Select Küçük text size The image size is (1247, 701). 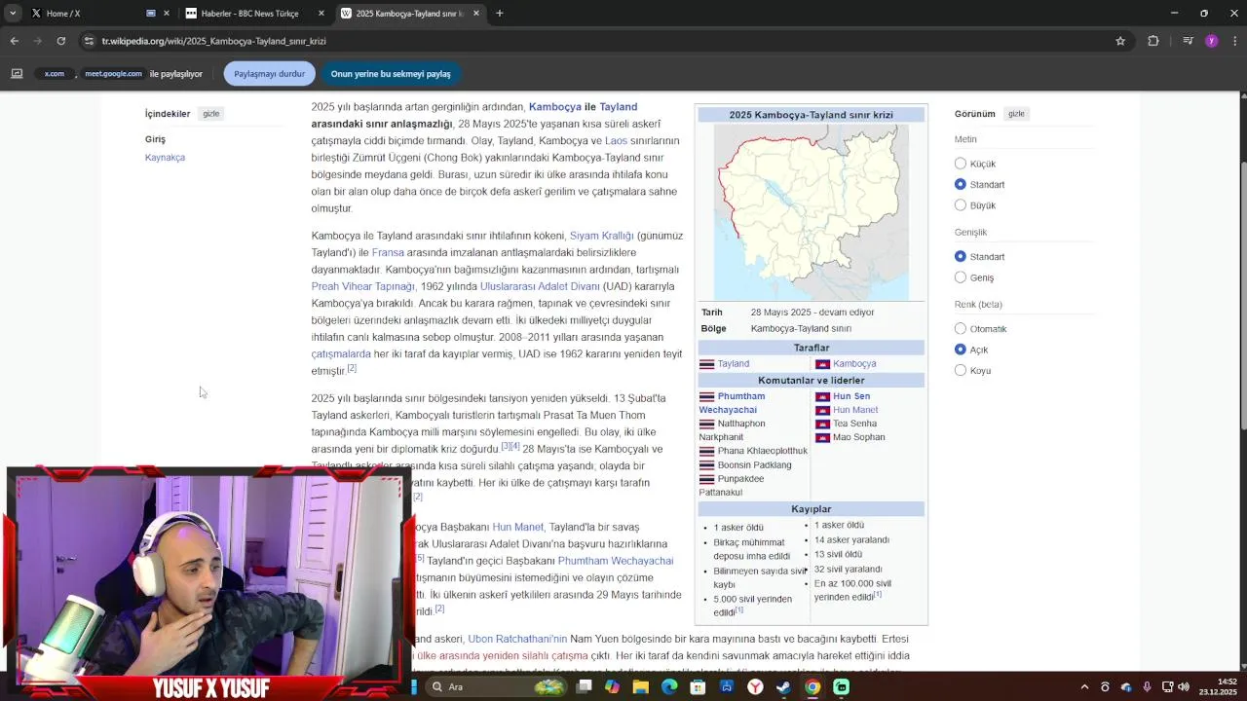click(x=961, y=164)
